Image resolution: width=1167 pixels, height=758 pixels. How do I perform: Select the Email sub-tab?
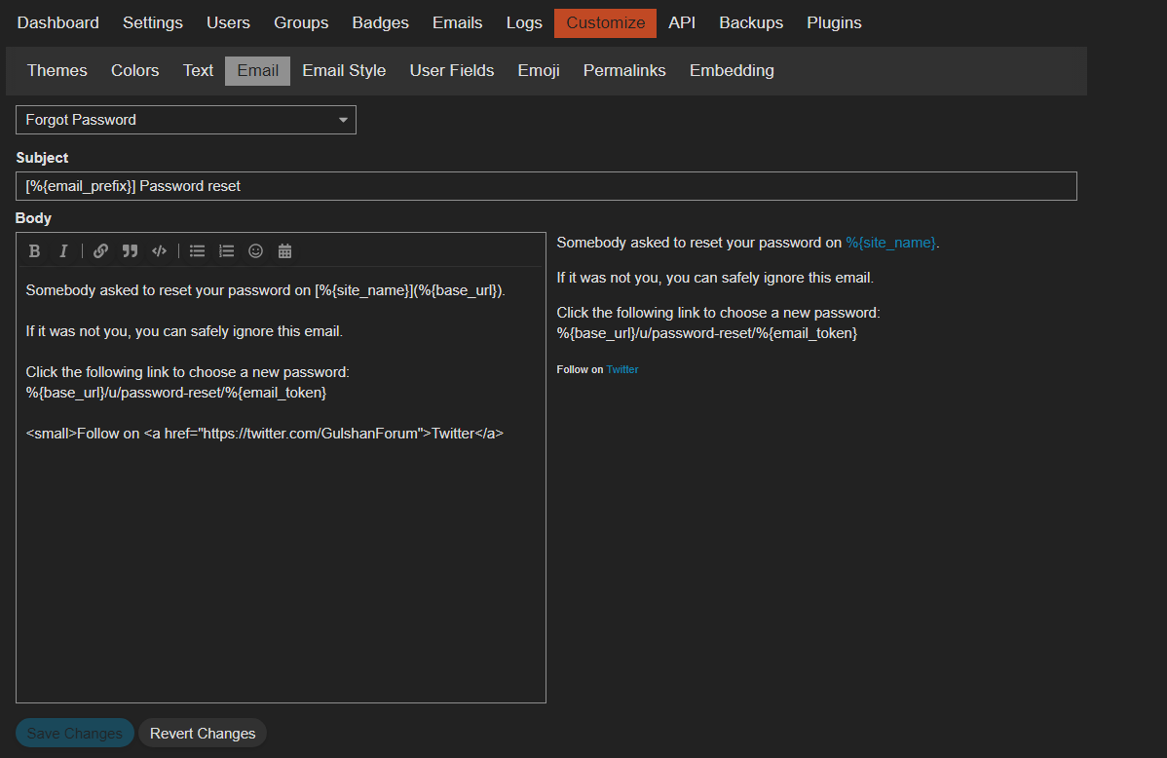click(257, 71)
